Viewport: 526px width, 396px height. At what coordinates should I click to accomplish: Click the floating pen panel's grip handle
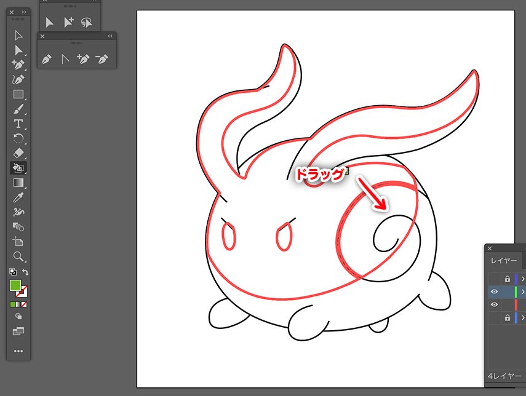[76, 43]
